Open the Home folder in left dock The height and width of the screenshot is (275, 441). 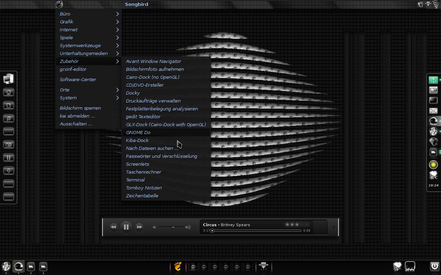9,92
